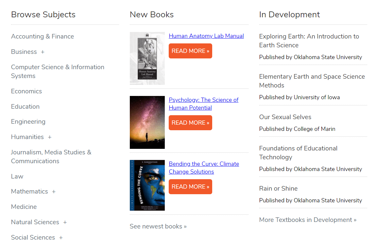Click Read More for the Psychology book
Screen dimensions: 376x250
(x=190, y=123)
